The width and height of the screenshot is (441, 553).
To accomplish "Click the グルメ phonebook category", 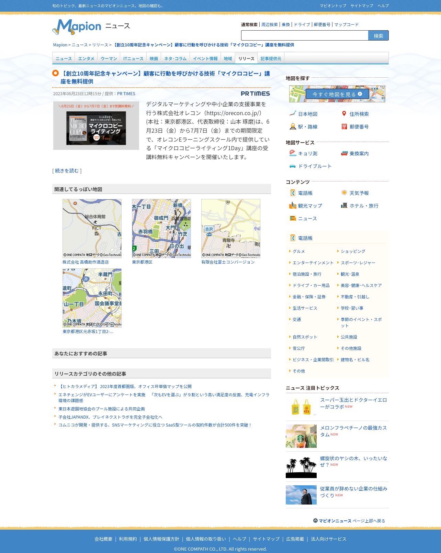I will point(299,251).
